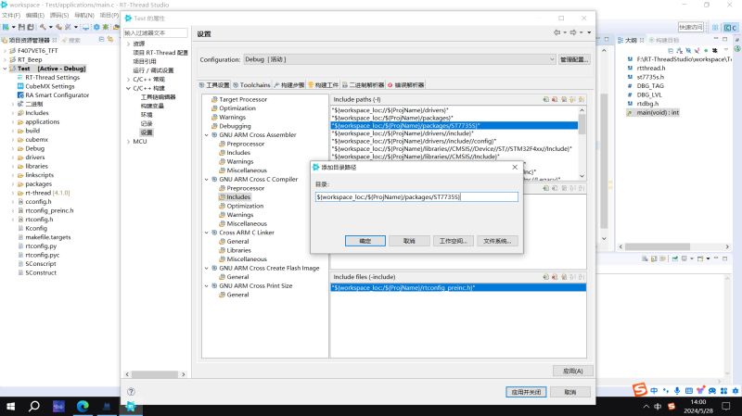
Task: Click the build hammer toolbar icon
Action: [43, 27]
